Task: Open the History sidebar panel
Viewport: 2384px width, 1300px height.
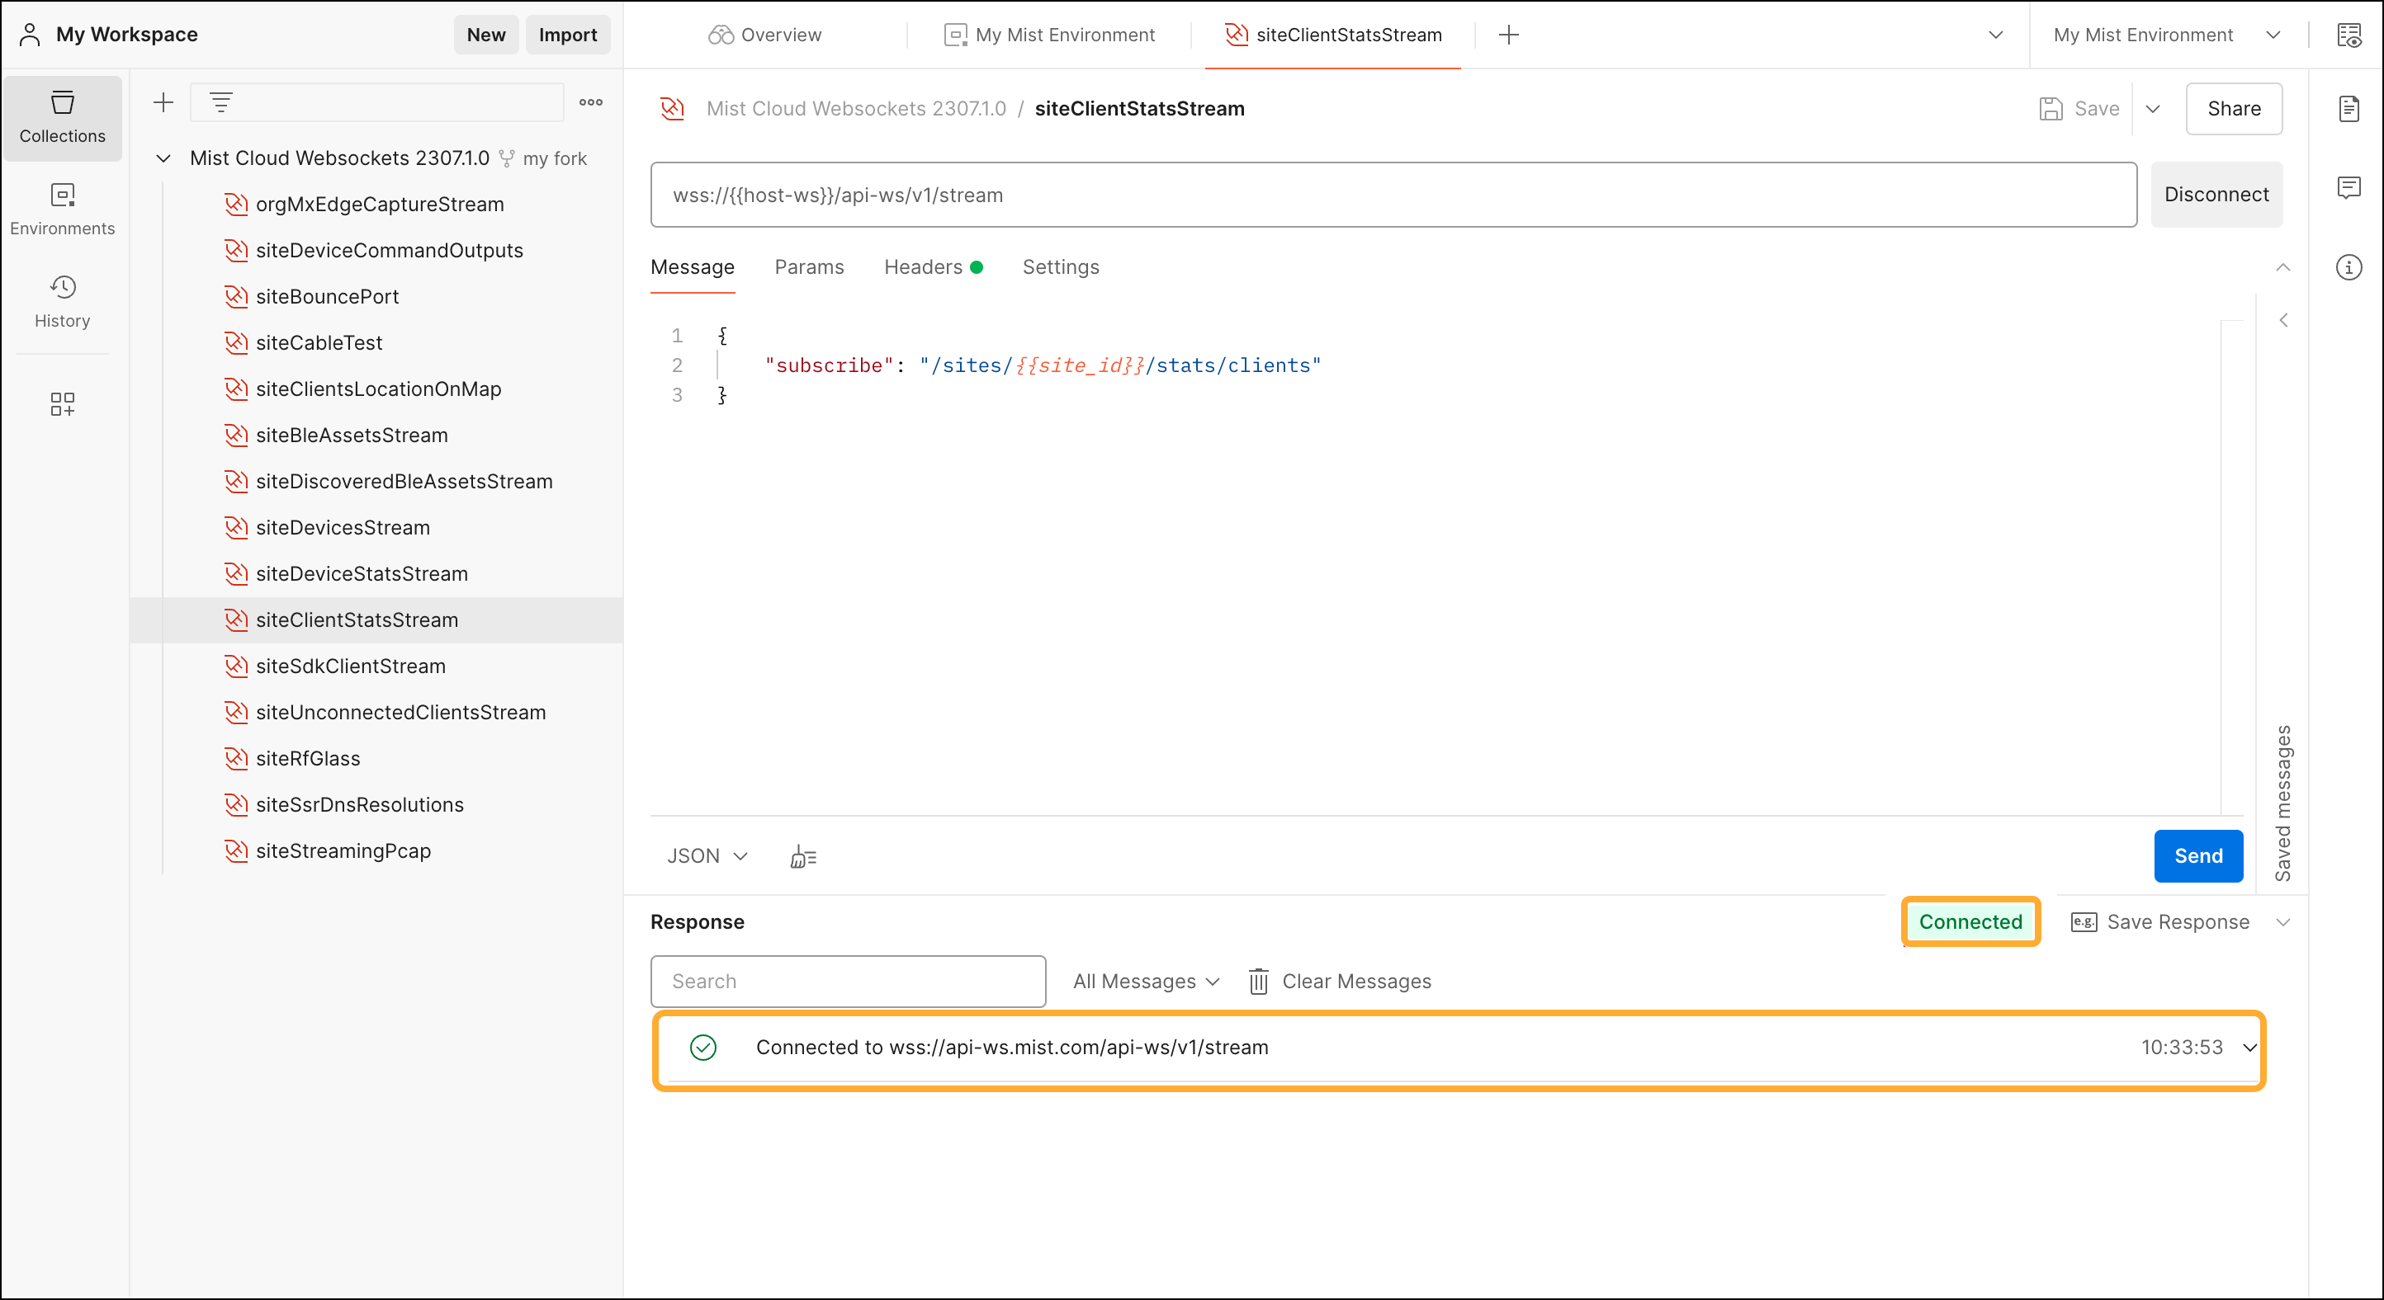Action: tap(62, 303)
